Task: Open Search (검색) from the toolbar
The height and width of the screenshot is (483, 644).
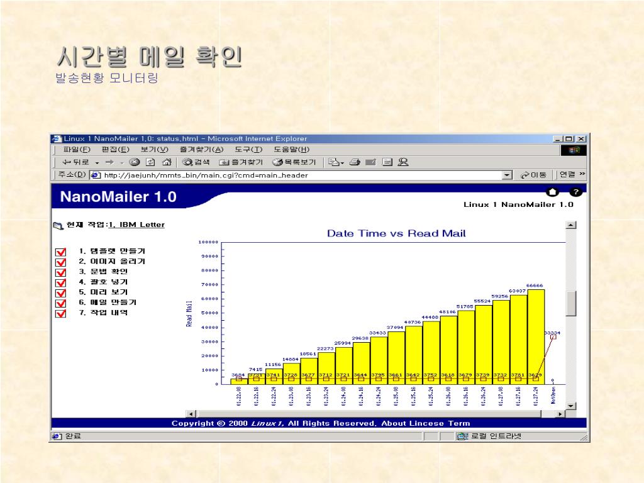Action: click(196, 162)
